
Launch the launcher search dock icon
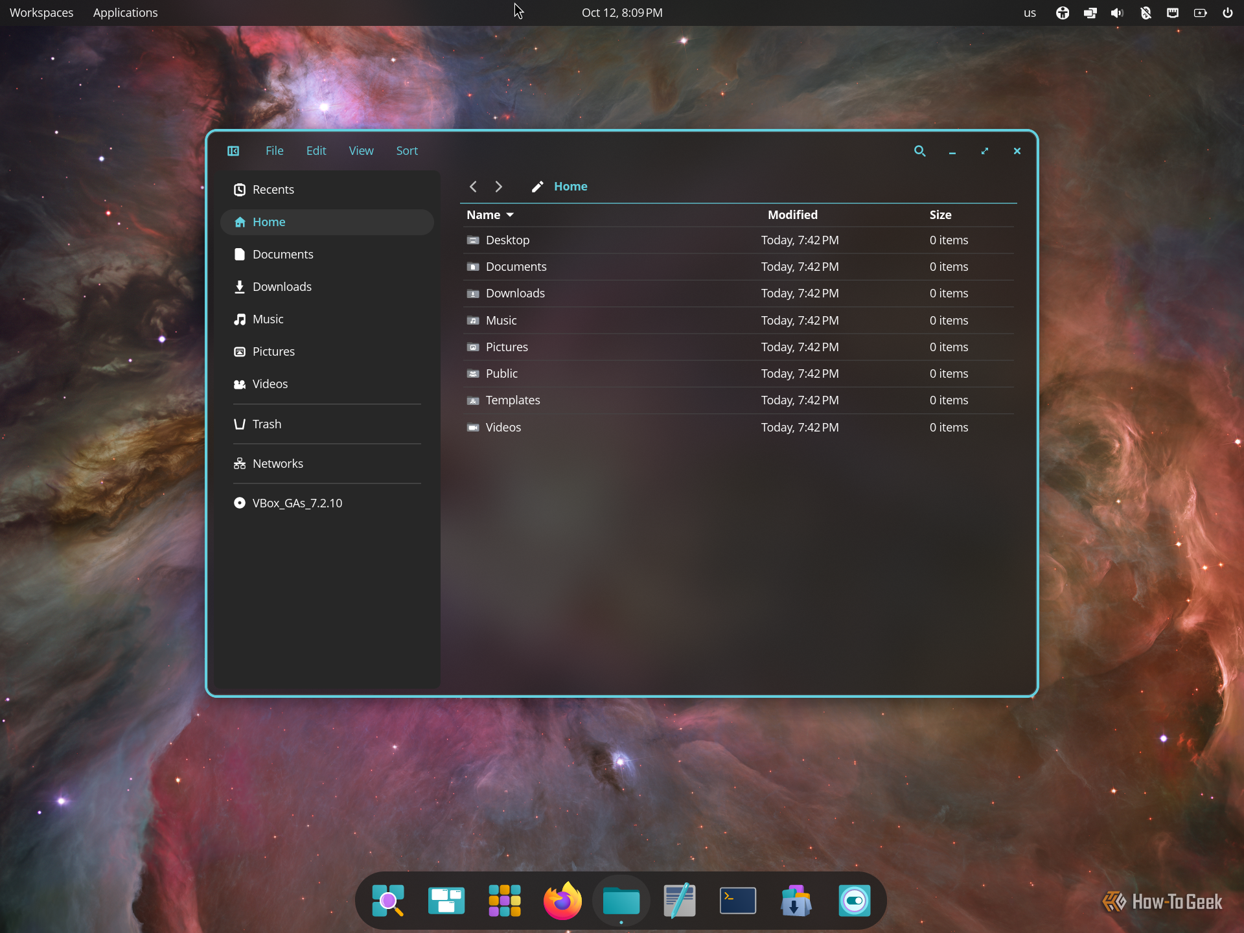point(388,901)
